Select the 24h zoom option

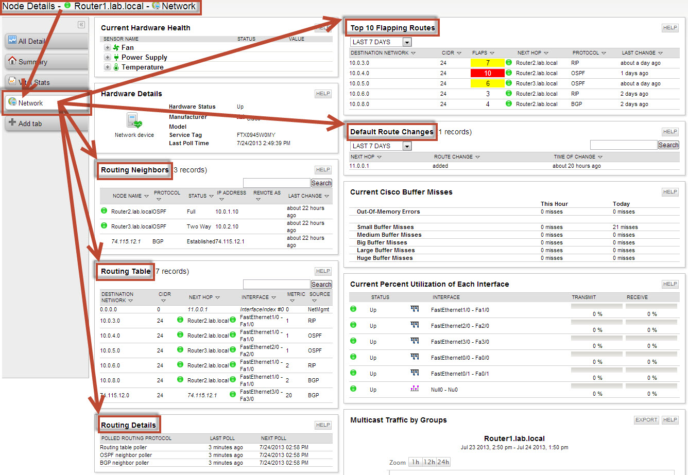click(x=443, y=462)
